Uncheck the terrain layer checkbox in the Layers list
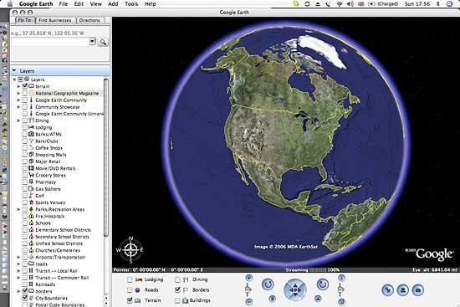 click(24, 86)
